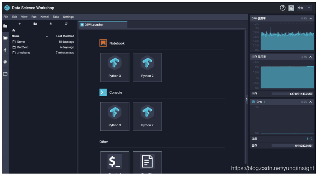Click the memory usage chart
This screenshot has width=318, height=175.
click(287, 75)
